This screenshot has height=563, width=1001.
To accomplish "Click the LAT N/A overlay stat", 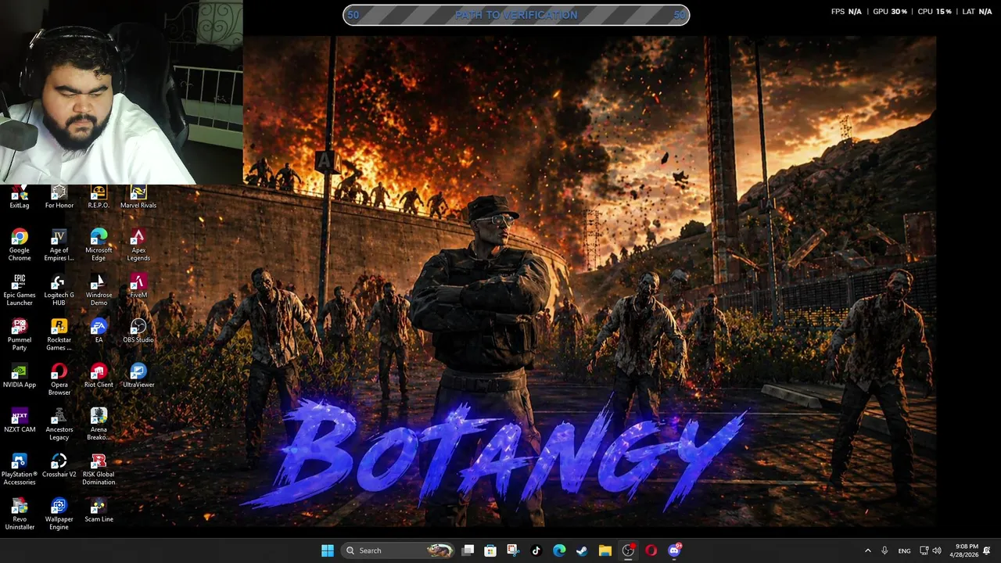I will [977, 12].
